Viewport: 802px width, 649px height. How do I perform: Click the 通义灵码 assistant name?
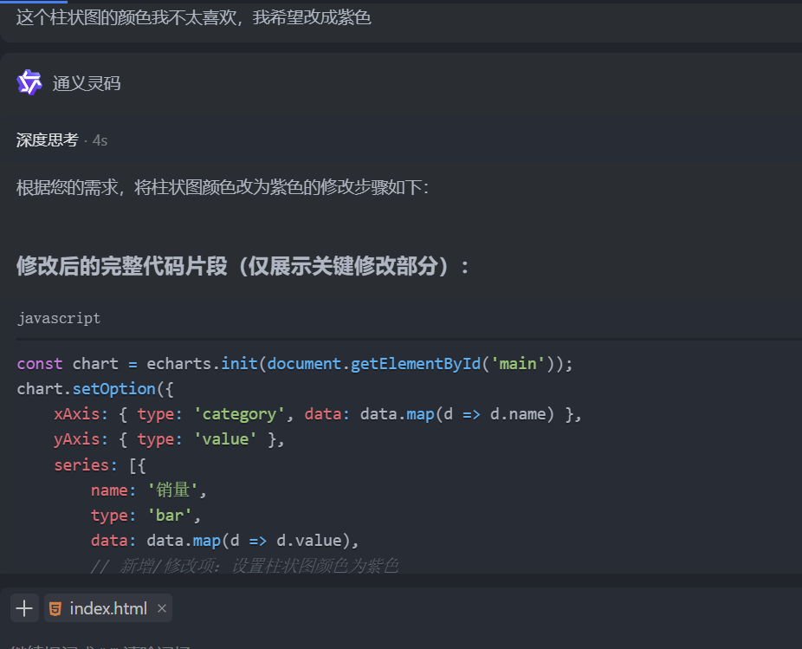click(87, 83)
